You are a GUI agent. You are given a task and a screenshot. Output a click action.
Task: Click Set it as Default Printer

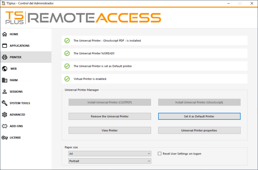click(199, 116)
